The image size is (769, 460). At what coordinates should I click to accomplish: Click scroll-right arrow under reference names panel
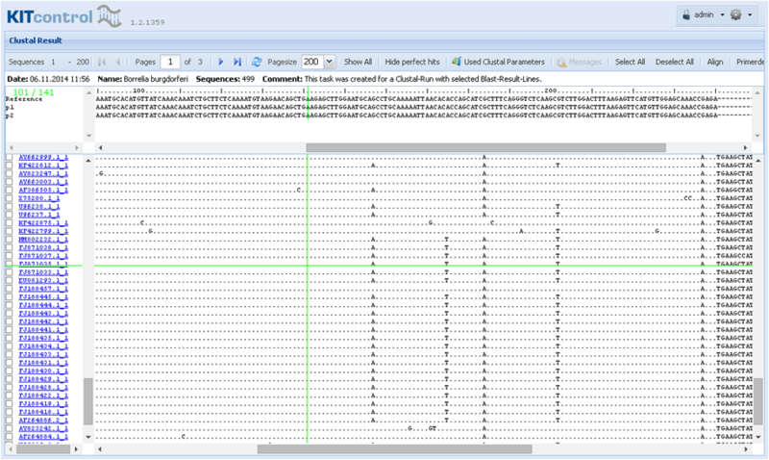(77, 147)
